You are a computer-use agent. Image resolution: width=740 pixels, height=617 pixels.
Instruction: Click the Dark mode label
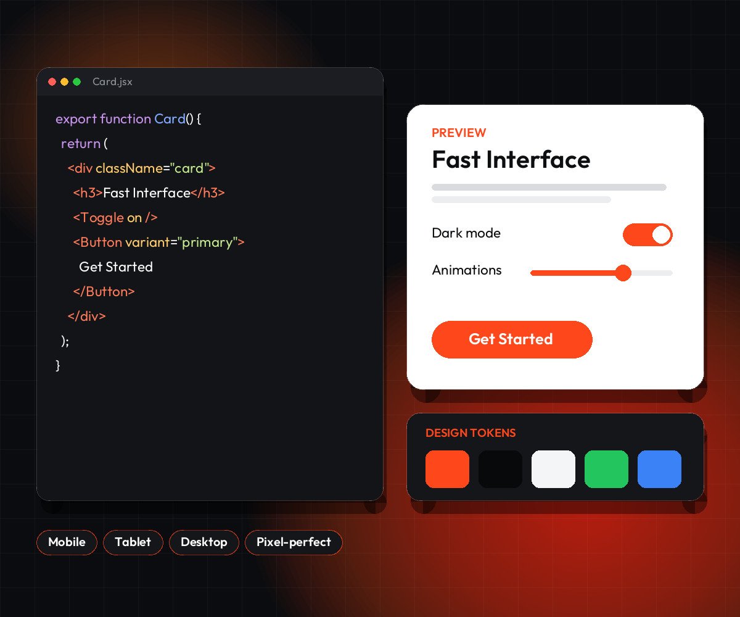tap(466, 233)
